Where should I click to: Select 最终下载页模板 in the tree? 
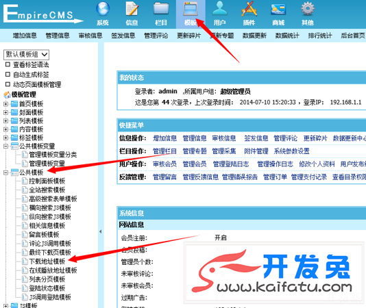(50, 253)
